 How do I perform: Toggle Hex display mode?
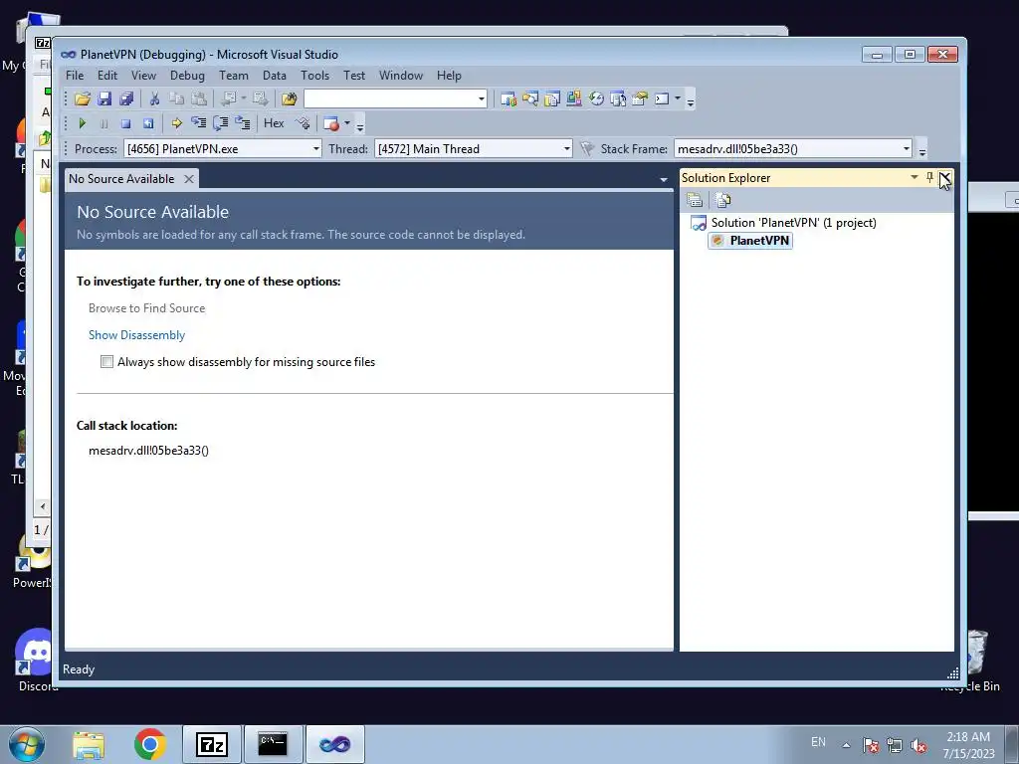tap(274, 122)
